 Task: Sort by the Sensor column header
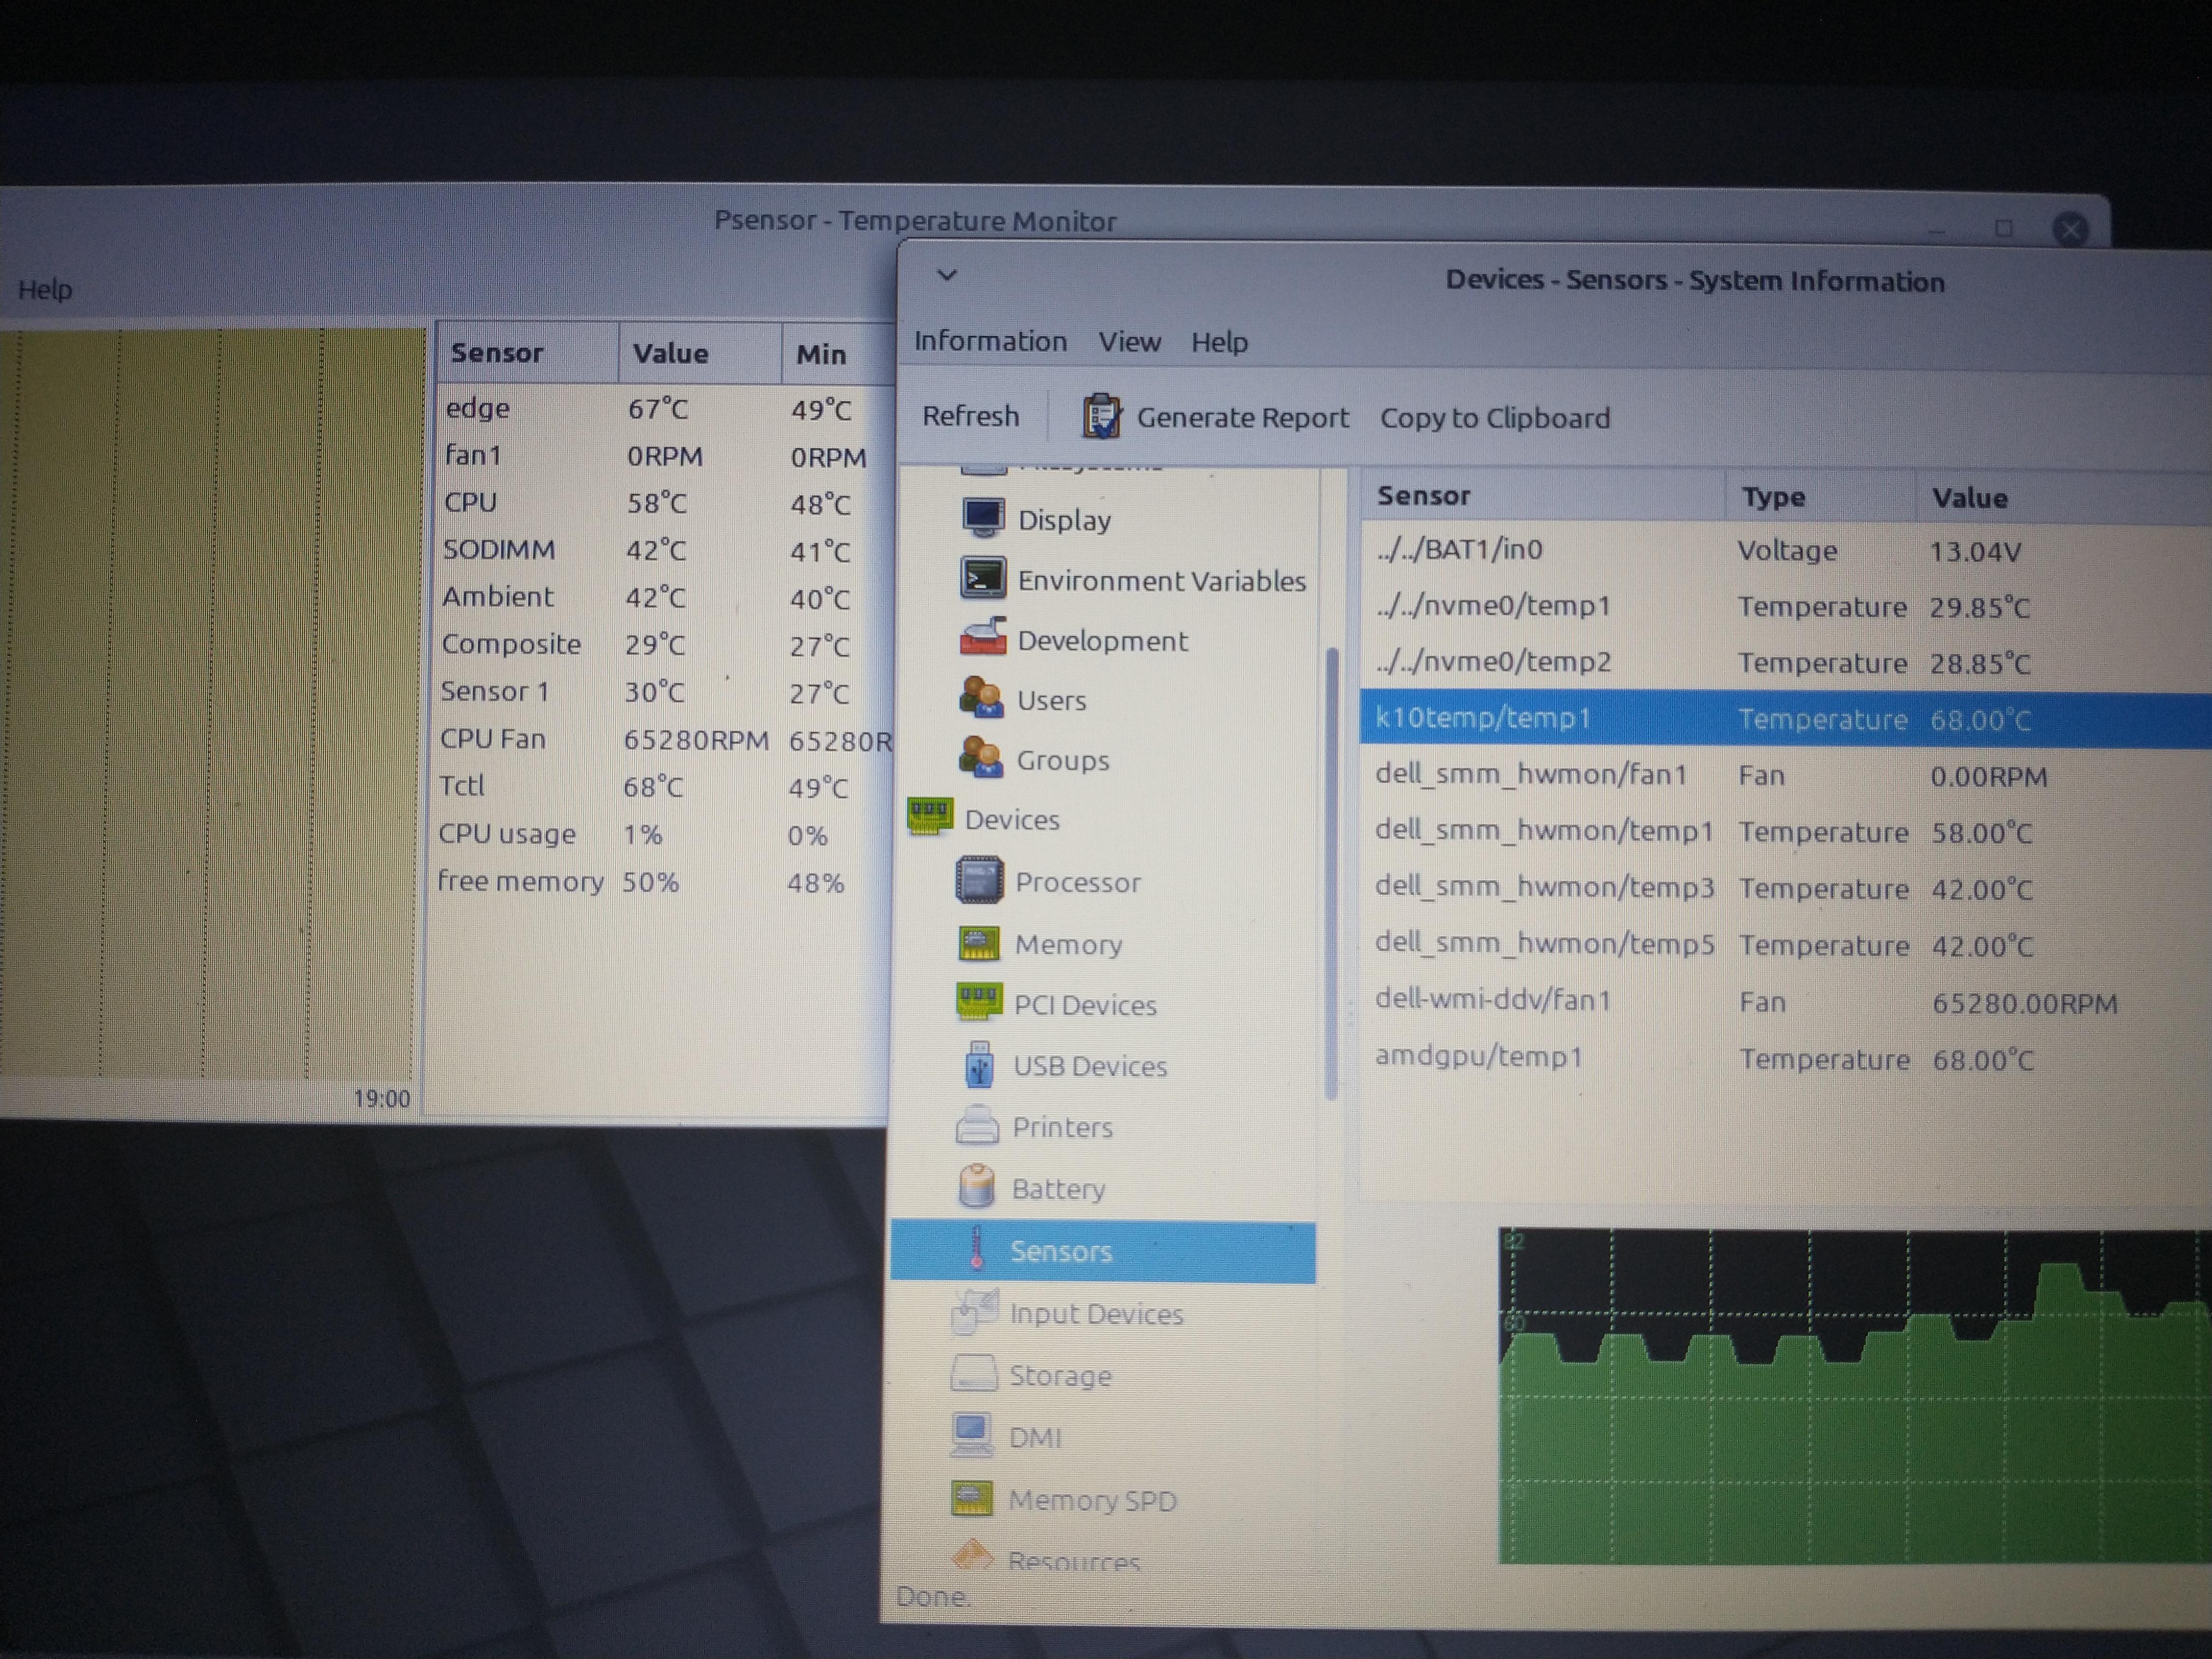point(1423,496)
